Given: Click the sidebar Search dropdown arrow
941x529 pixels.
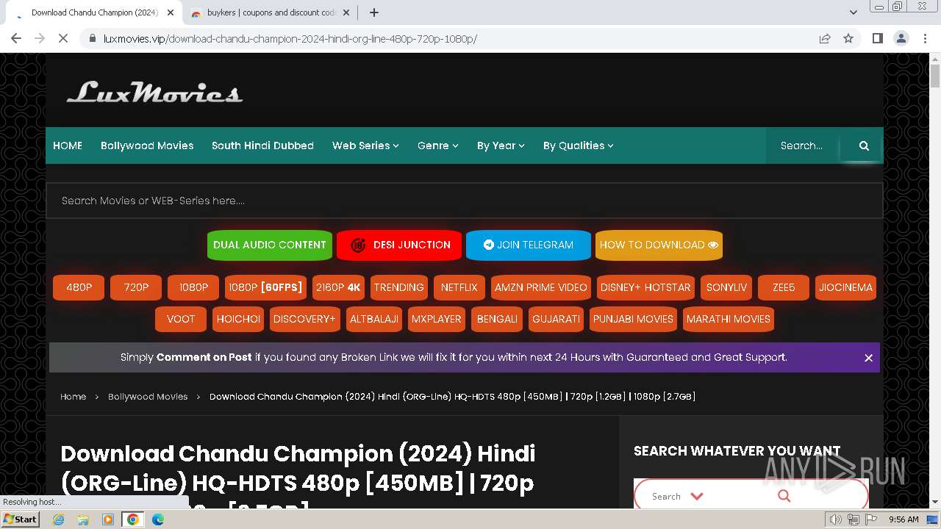Looking at the screenshot, I should pos(697,496).
